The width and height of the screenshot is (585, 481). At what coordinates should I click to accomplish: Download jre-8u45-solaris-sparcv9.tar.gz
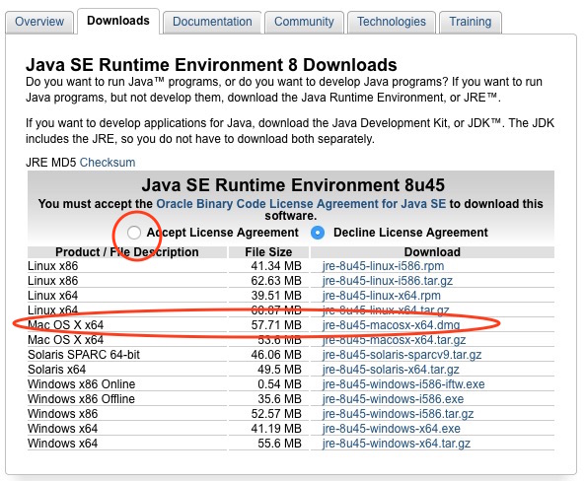point(402,355)
